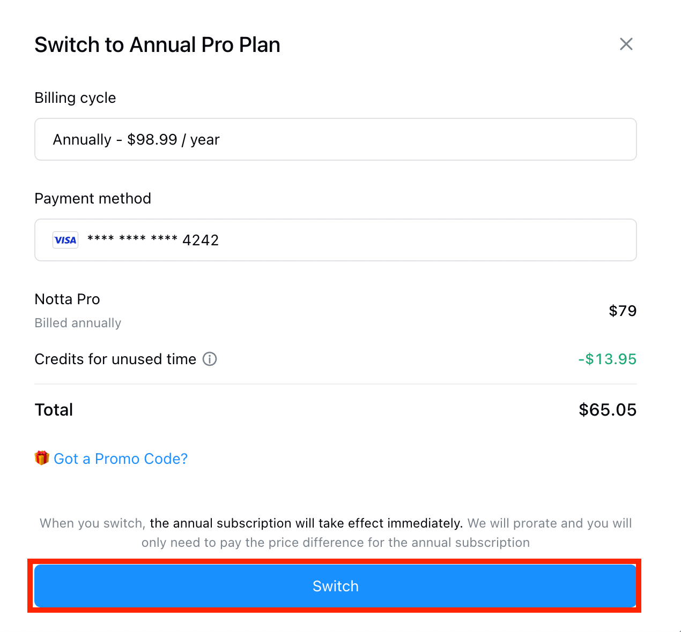This screenshot has width=681, height=632.
Task: Confirm with the blue Switch button
Action: (x=335, y=586)
